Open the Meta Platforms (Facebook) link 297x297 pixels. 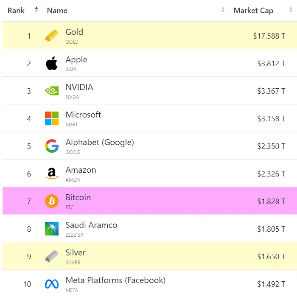coord(115,280)
